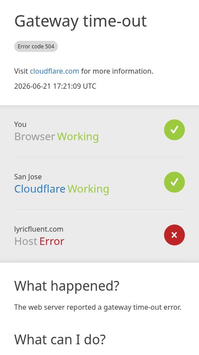This screenshot has width=199, height=355.
Task: Click the 2026-06-21 17:21:09 UTC timestamp
Action: (55, 86)
